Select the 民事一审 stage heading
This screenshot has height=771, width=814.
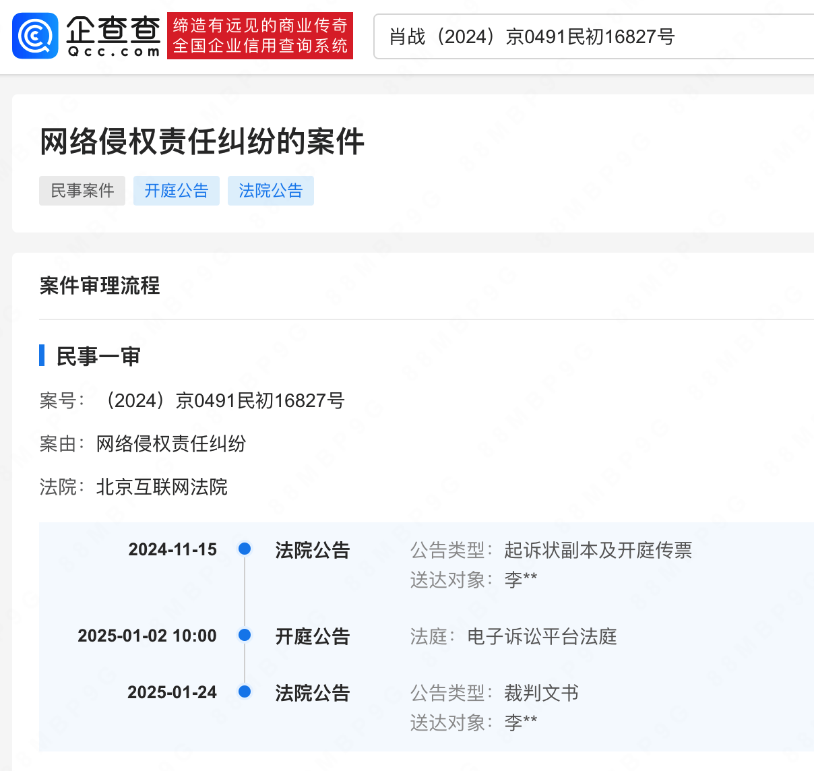(98, 357)
